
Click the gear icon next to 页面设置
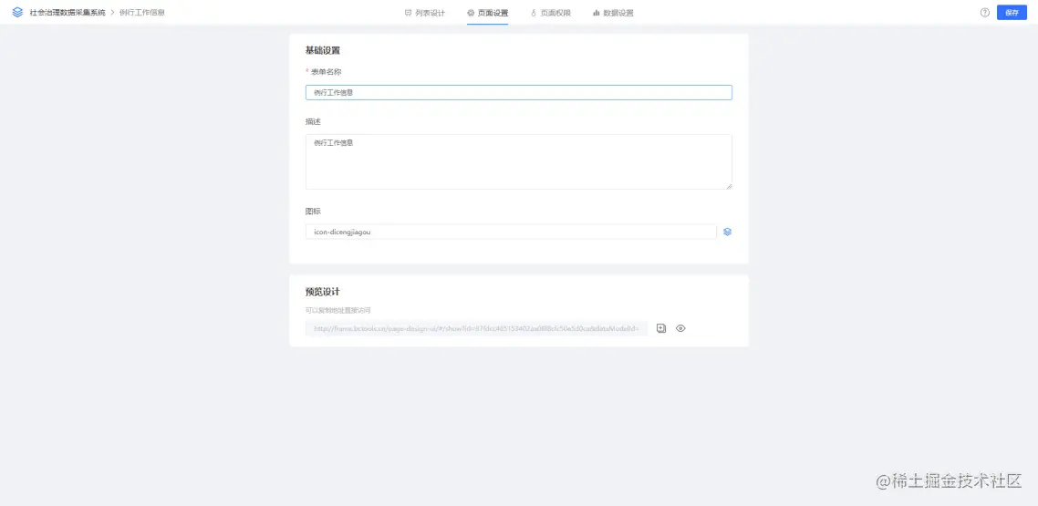tap(471, 13)
